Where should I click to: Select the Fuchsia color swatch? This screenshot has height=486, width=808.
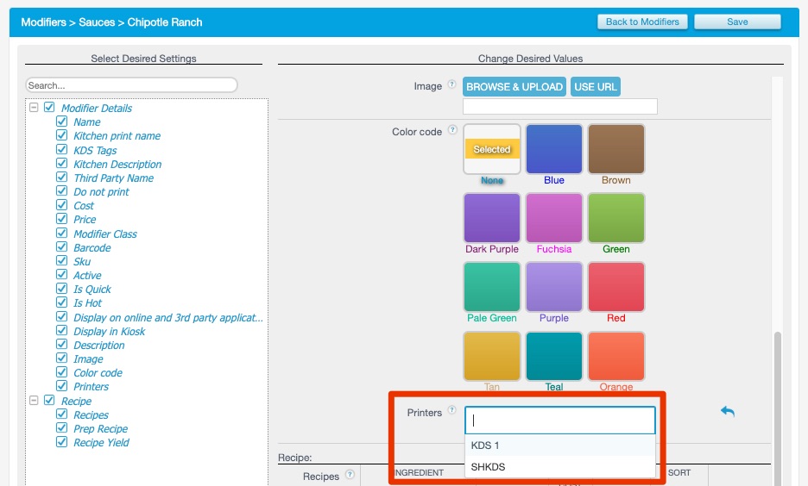(x=554, y=218)
